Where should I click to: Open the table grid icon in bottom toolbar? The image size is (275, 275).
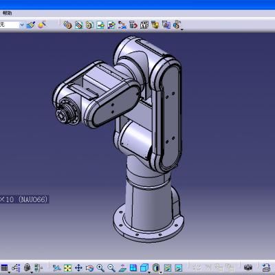[4, 267]
